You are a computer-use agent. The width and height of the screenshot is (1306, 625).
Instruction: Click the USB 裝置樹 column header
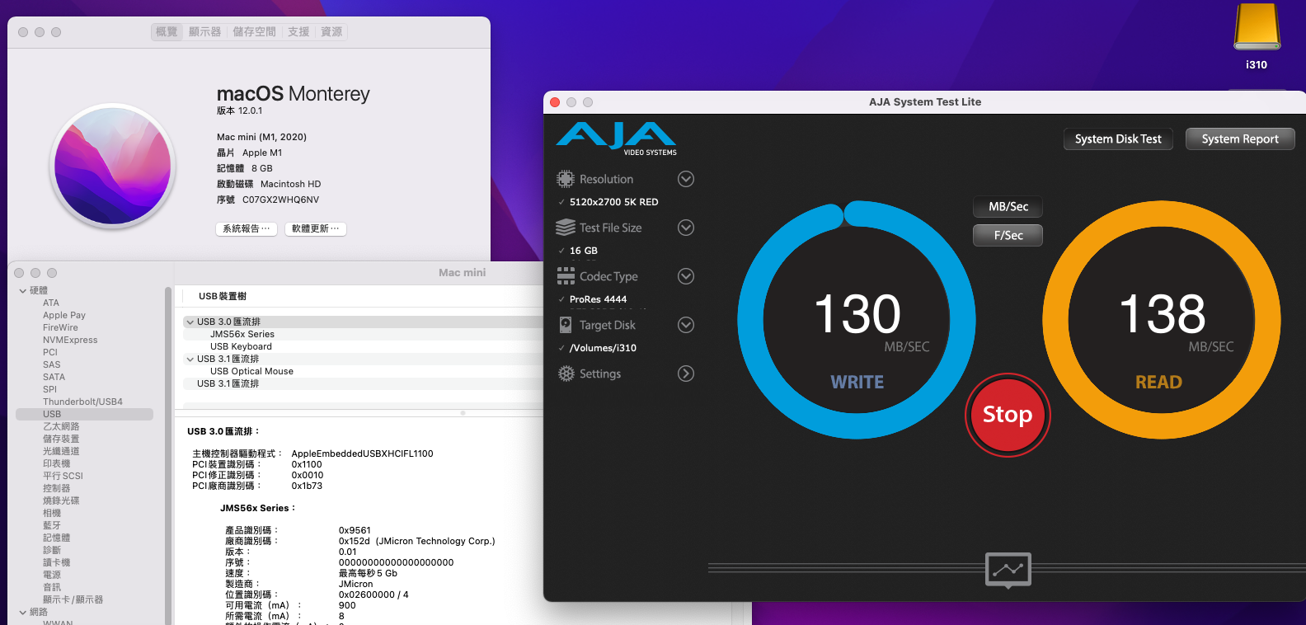click(223, 296)
